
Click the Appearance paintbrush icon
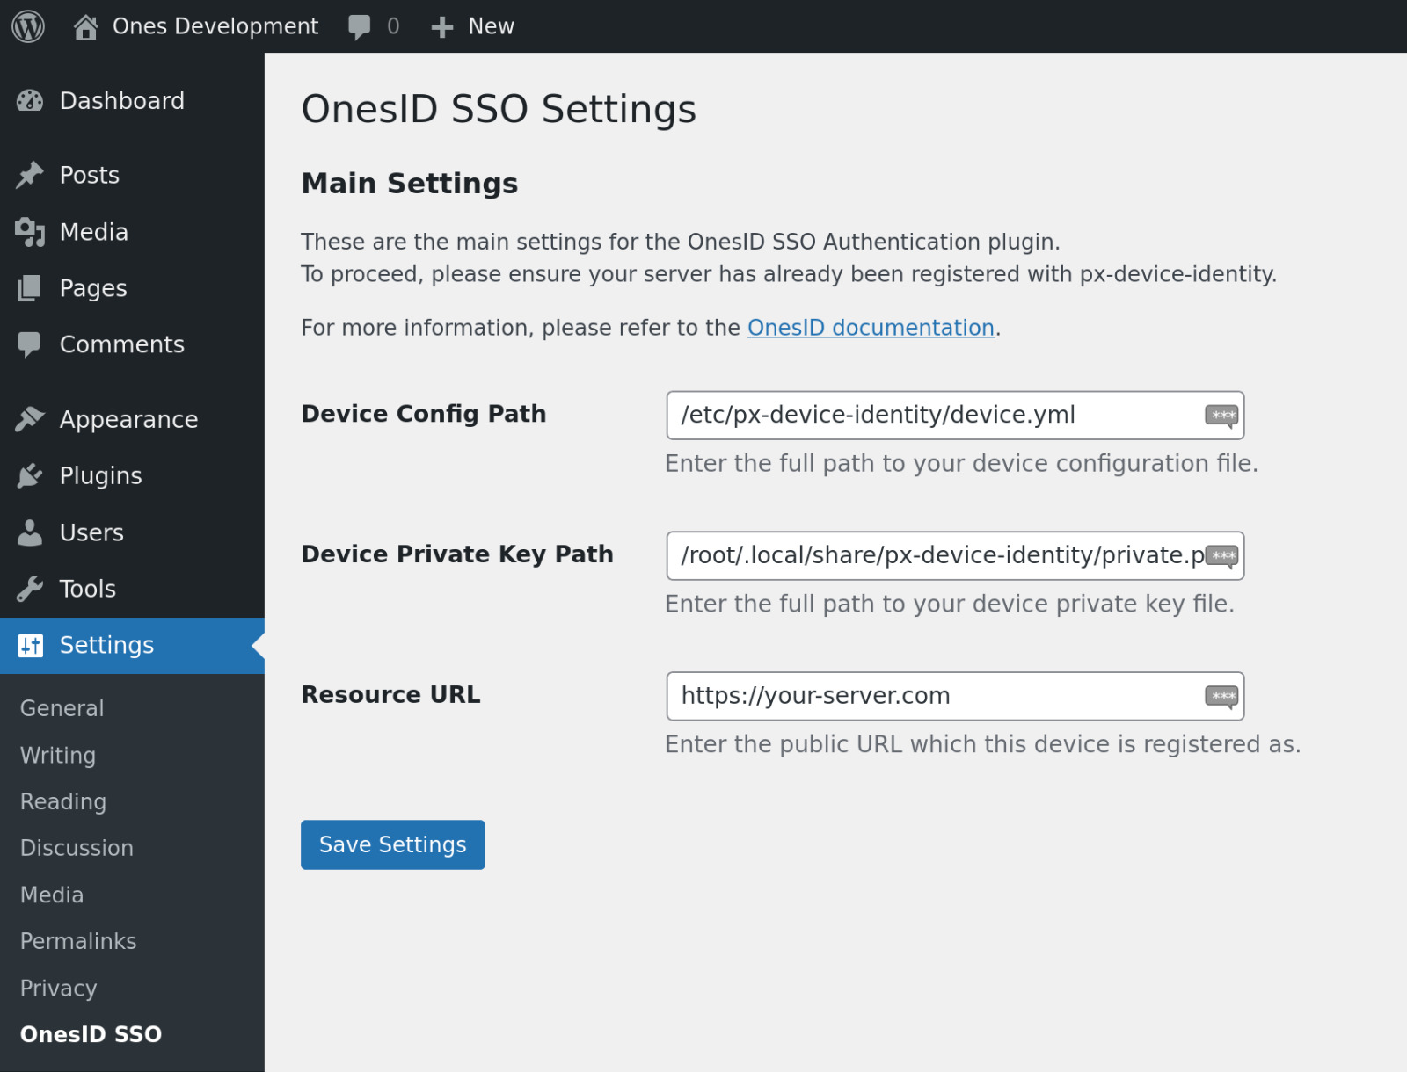point(29,419)
